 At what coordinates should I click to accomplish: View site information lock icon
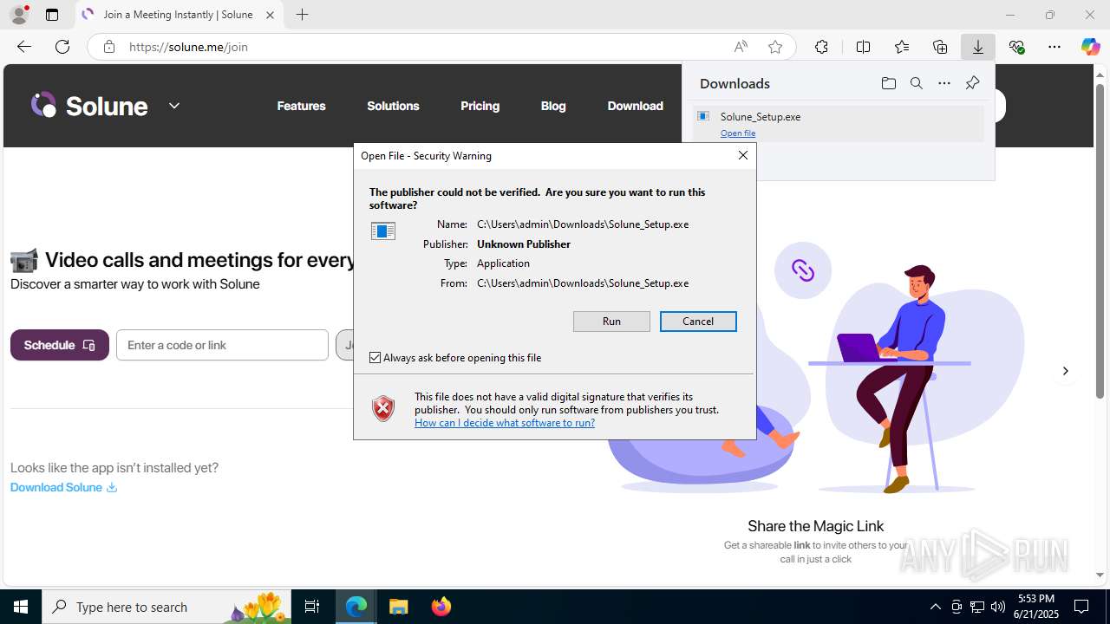(109, 47)
